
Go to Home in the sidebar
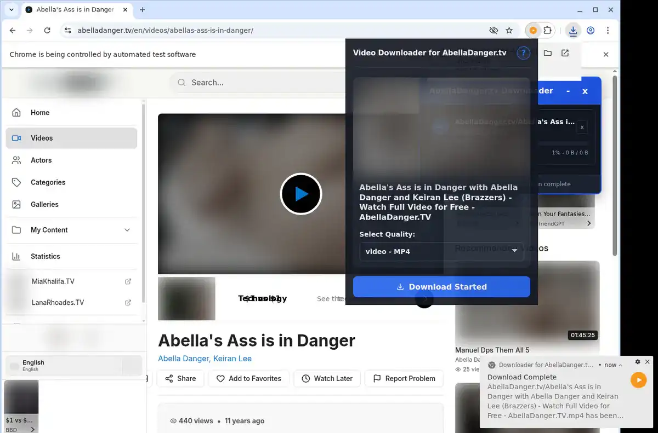point(71,113)
